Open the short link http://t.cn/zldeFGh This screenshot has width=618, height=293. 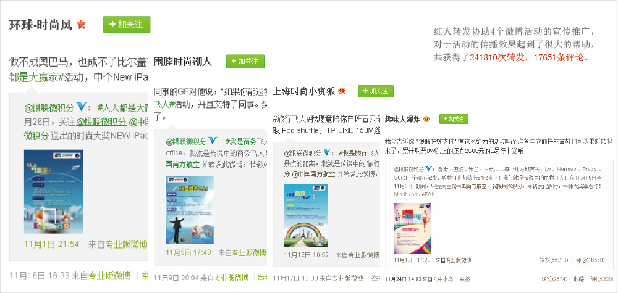click(414, 194)
